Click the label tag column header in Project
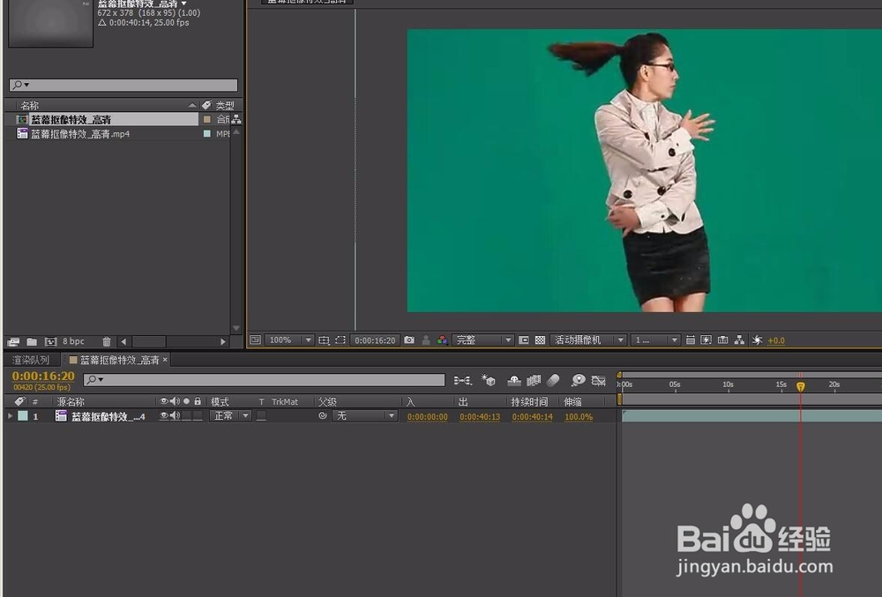The image size is (882, 597). pyautogui.click(x=206, y=105)
